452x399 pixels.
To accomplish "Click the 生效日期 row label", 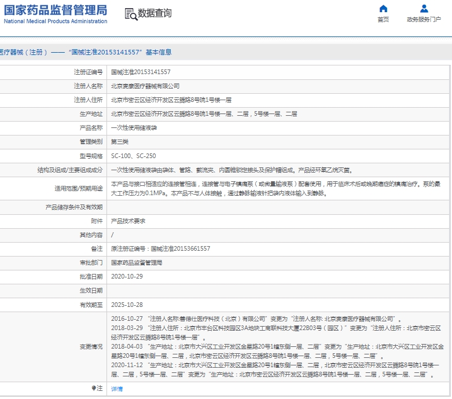I will point(91,291).
